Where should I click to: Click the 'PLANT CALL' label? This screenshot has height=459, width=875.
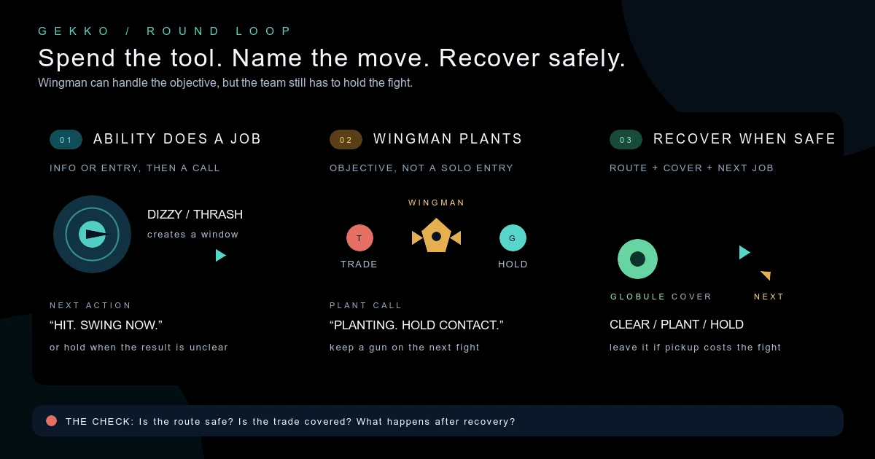pyautogui.click(x=366, y=305)
